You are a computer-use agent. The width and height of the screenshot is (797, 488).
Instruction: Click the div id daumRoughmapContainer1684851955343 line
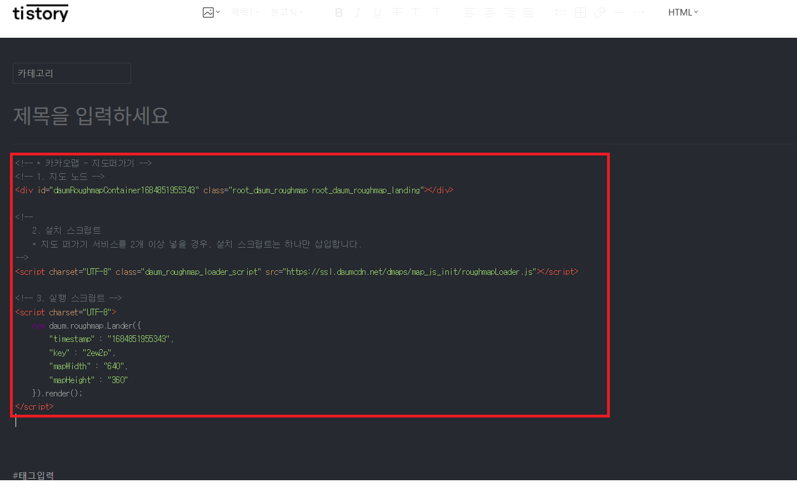(234, 190)
